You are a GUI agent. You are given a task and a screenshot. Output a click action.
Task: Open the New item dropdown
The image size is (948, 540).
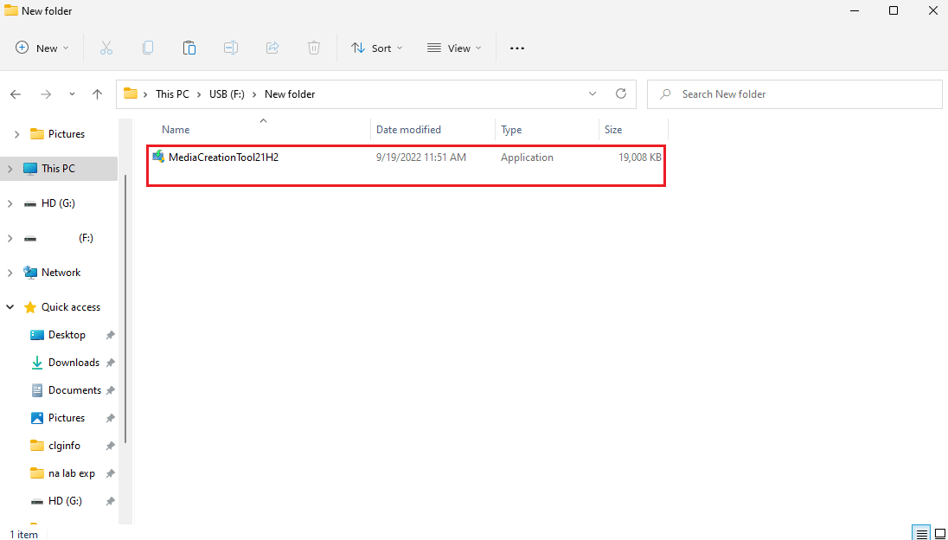pyautogui.click(x=42, y=48)
